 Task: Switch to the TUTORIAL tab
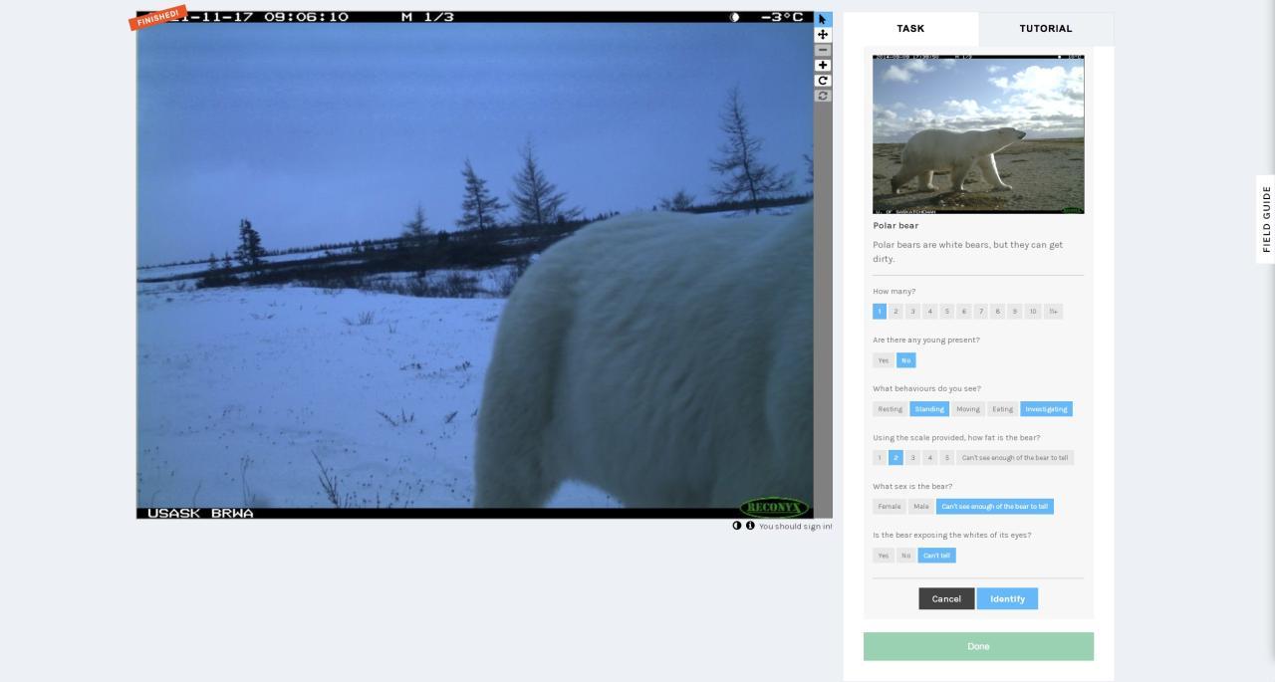pos(1046,29)
